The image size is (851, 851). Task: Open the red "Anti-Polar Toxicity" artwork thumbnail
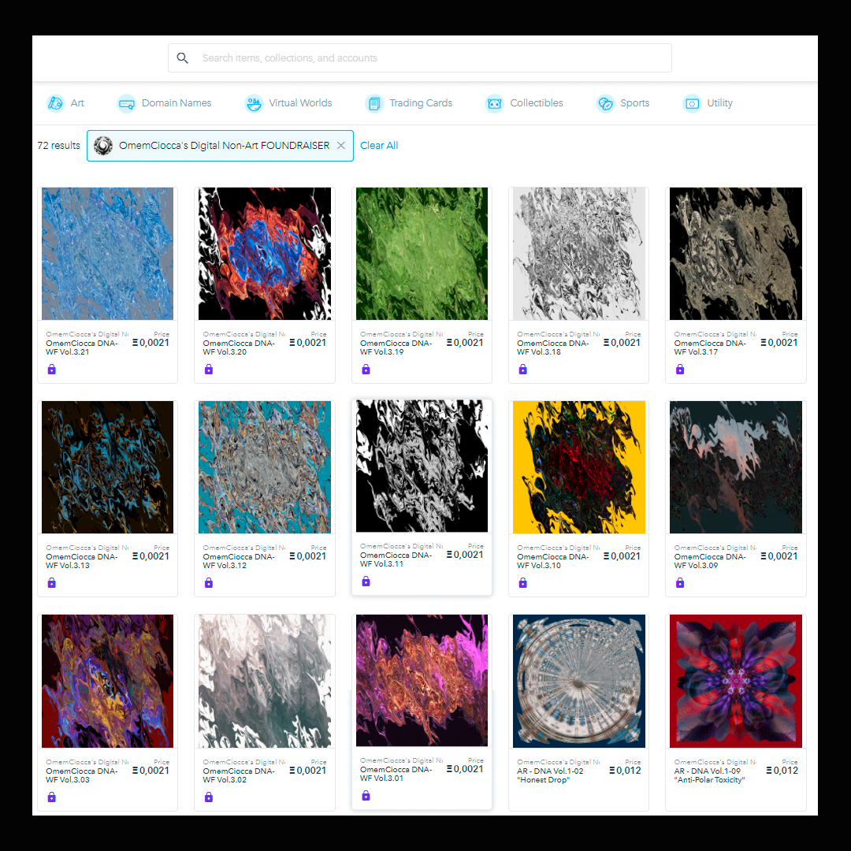point(735,681)
